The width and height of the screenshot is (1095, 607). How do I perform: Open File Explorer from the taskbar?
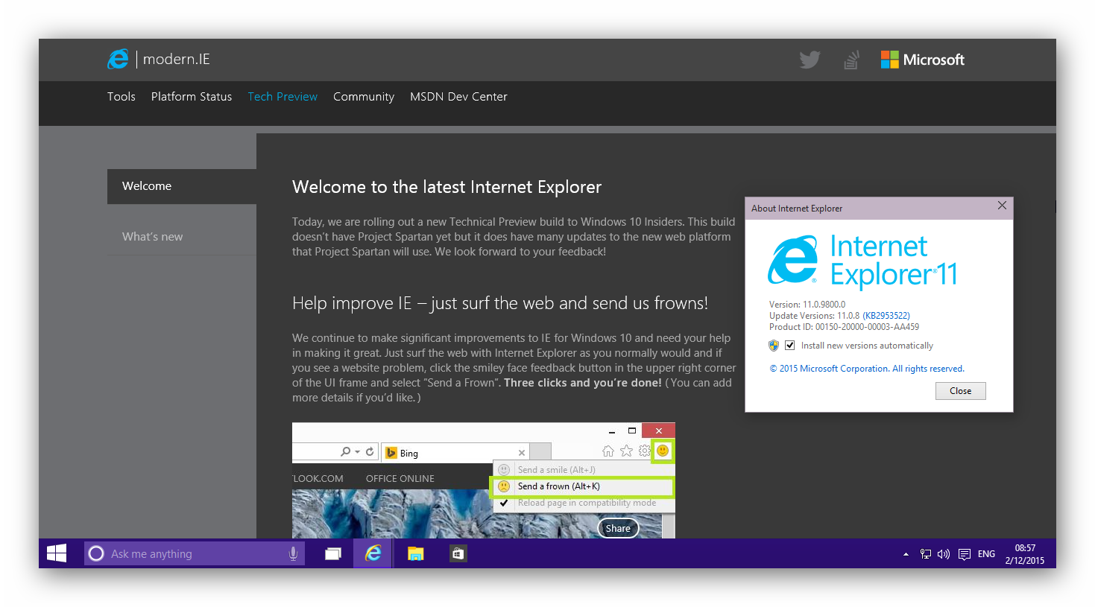(x=416, y=553)
